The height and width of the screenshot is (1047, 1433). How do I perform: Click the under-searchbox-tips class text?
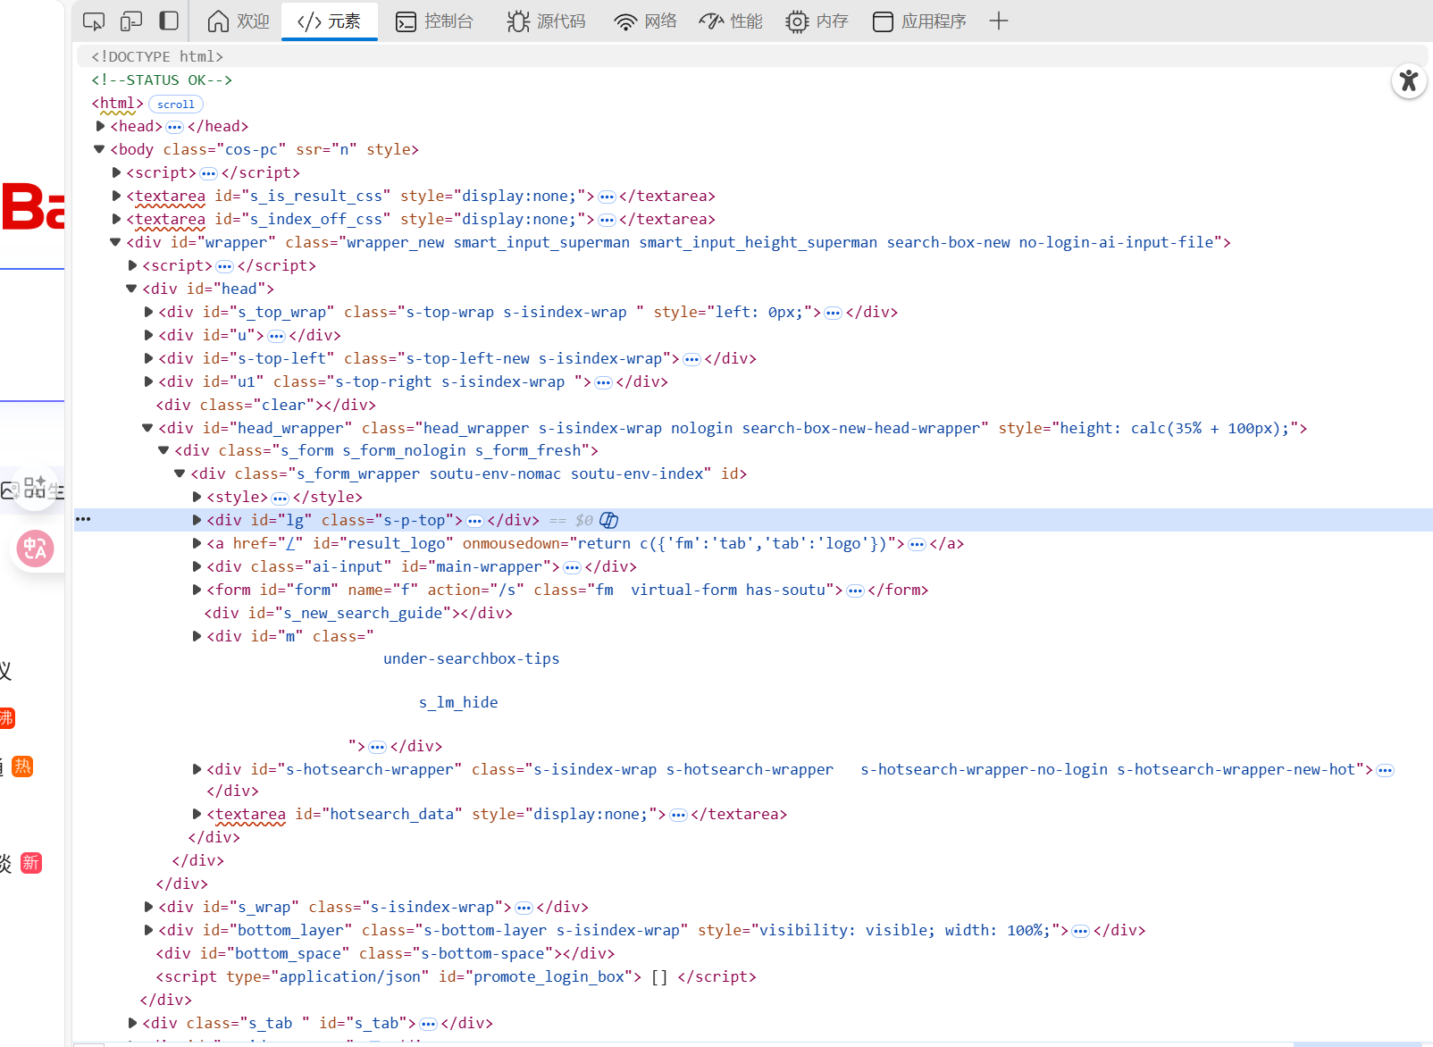(x=472, y=659)
